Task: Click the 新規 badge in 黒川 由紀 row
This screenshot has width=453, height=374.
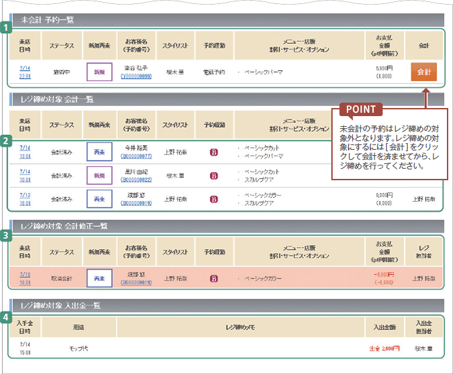Action: tap(99, 176)
